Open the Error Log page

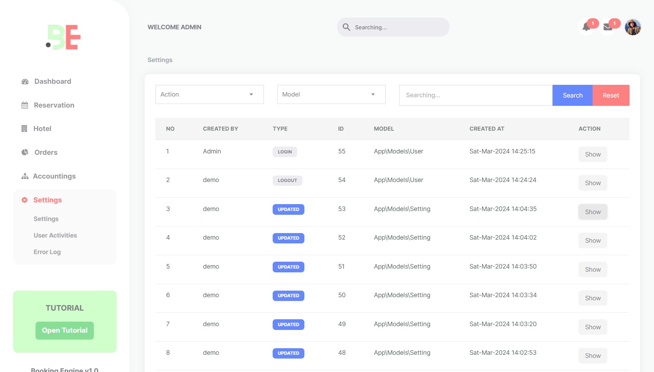coord(47,252)
